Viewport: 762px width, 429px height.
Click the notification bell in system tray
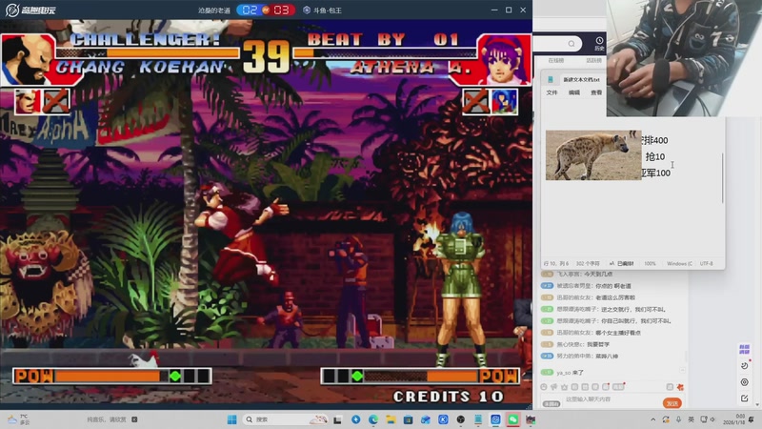(x=752, y=419)
